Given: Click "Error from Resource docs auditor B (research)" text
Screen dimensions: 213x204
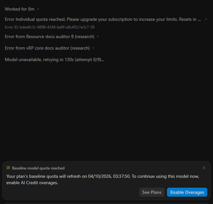Looking at the screenshot, I should [x=49, y=36].
